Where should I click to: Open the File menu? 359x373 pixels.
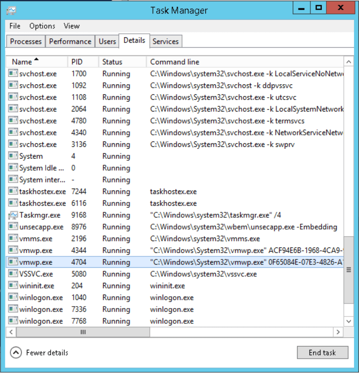tap(15, 26)
